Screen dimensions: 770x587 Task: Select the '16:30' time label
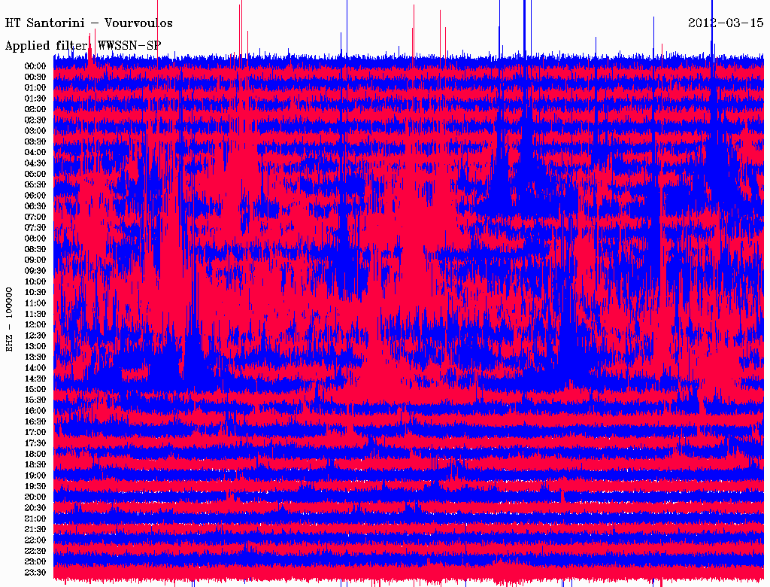(x=35, y=421)
